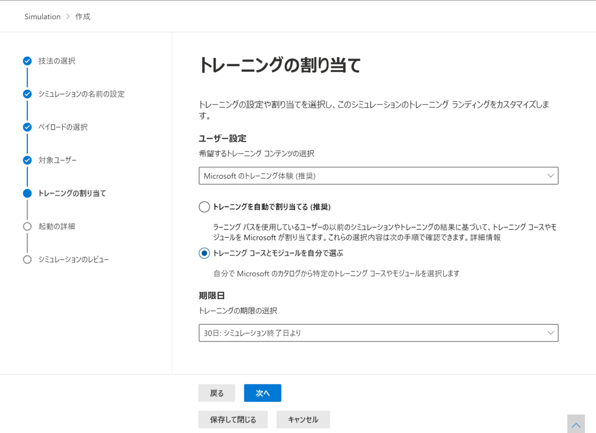Click the circle icon next to シミュレーションのレビュー

click(27, 259)
